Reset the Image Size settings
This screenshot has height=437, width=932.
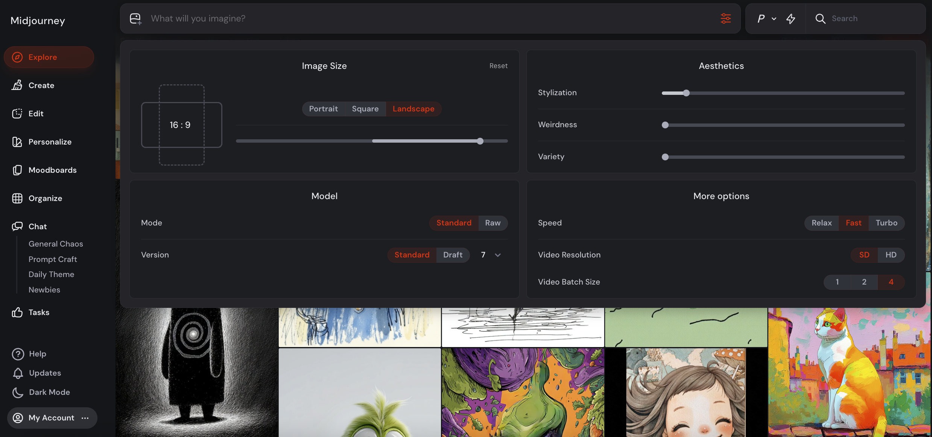(x=498, y=66)
